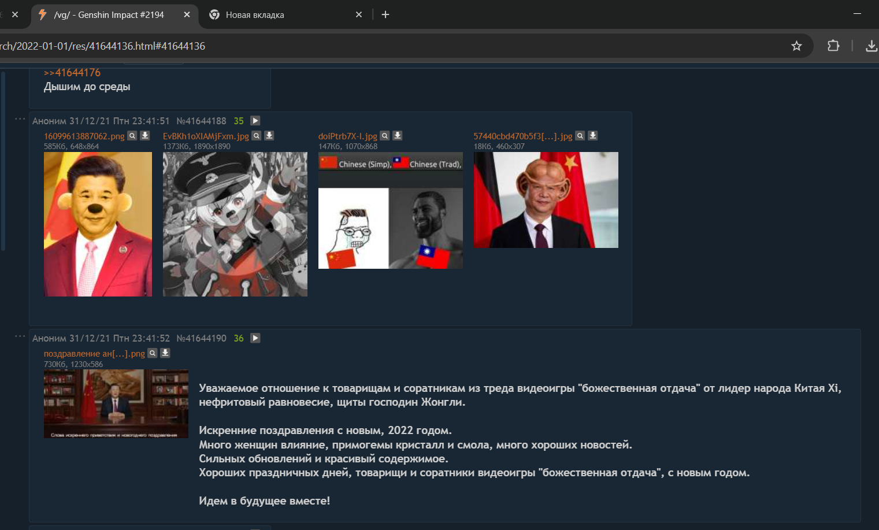The height and width of the screenshot is (530, 879).
Task: Switch to the /vg/ - Genshin Impact #2194 tab
Action: pyautogui.click(x=114, y=15)
